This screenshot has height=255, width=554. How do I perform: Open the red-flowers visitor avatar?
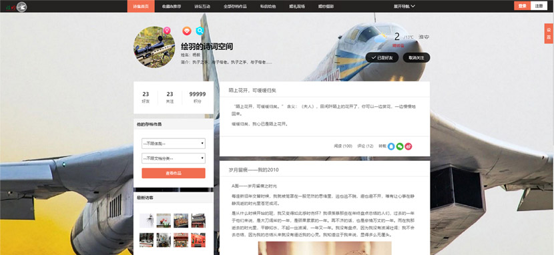164,220
